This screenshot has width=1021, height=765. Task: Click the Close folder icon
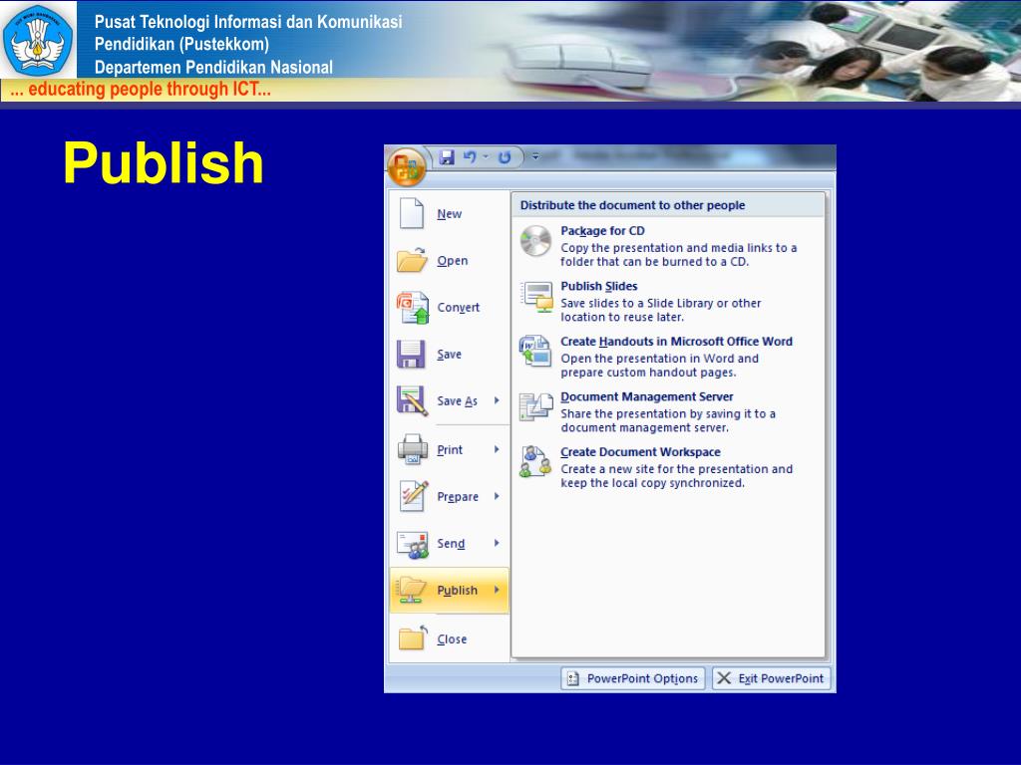[x=413, y=637]
